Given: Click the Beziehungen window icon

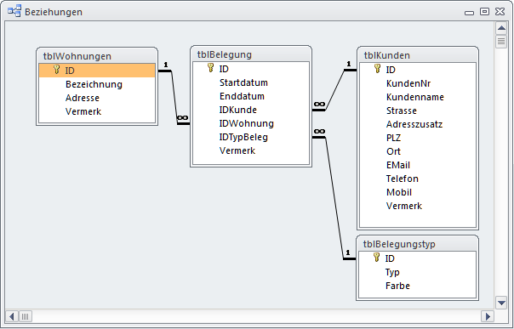Looking at the screenshot, I should pos(14,11).
